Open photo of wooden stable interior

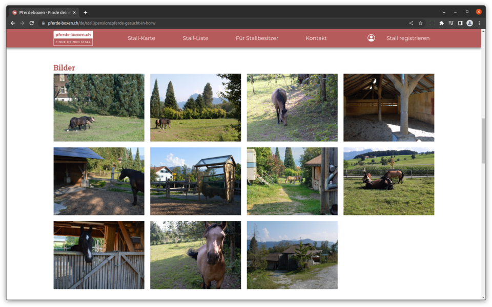click(x=389, y=107)
